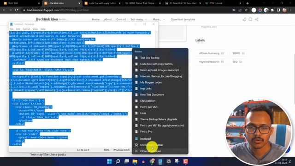This screenshot has width=295, height=166.
Task: Open Notepad View menu
Action: (x=35, y=29)
